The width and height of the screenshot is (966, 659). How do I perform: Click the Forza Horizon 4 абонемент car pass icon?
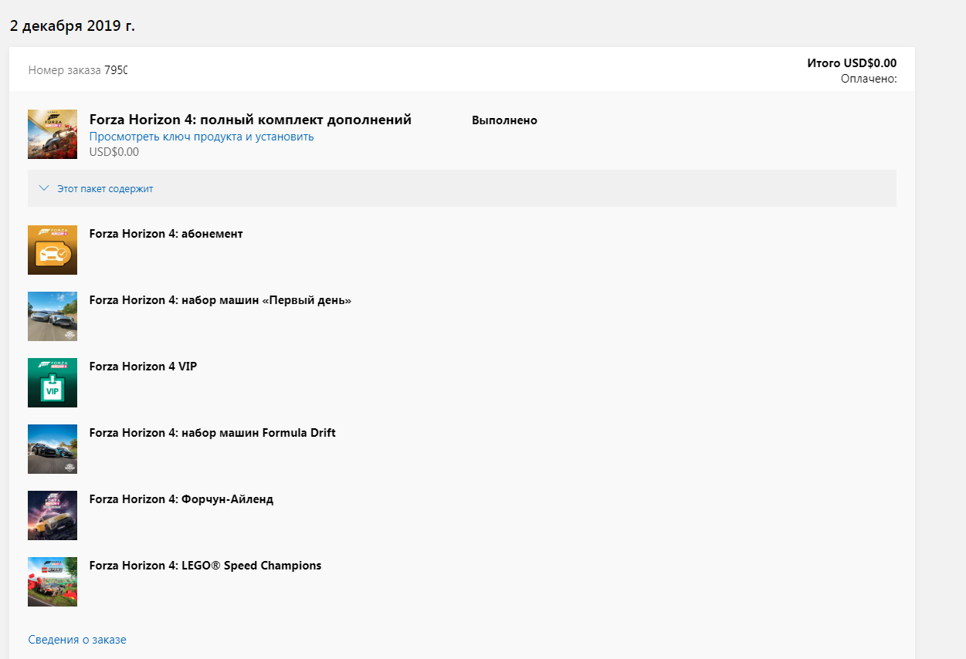(x=53, y=250)
